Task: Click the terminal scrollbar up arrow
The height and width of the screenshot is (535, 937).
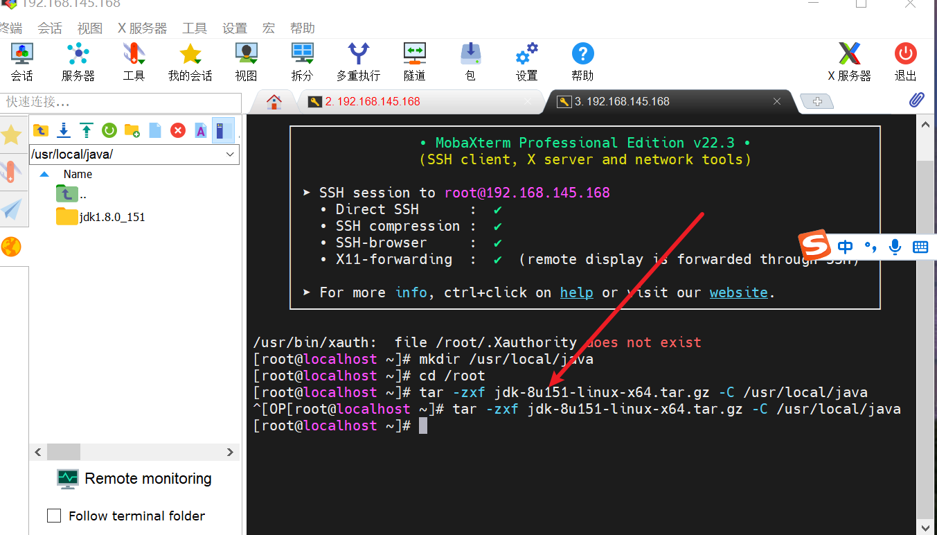Action: coord(926,125)
